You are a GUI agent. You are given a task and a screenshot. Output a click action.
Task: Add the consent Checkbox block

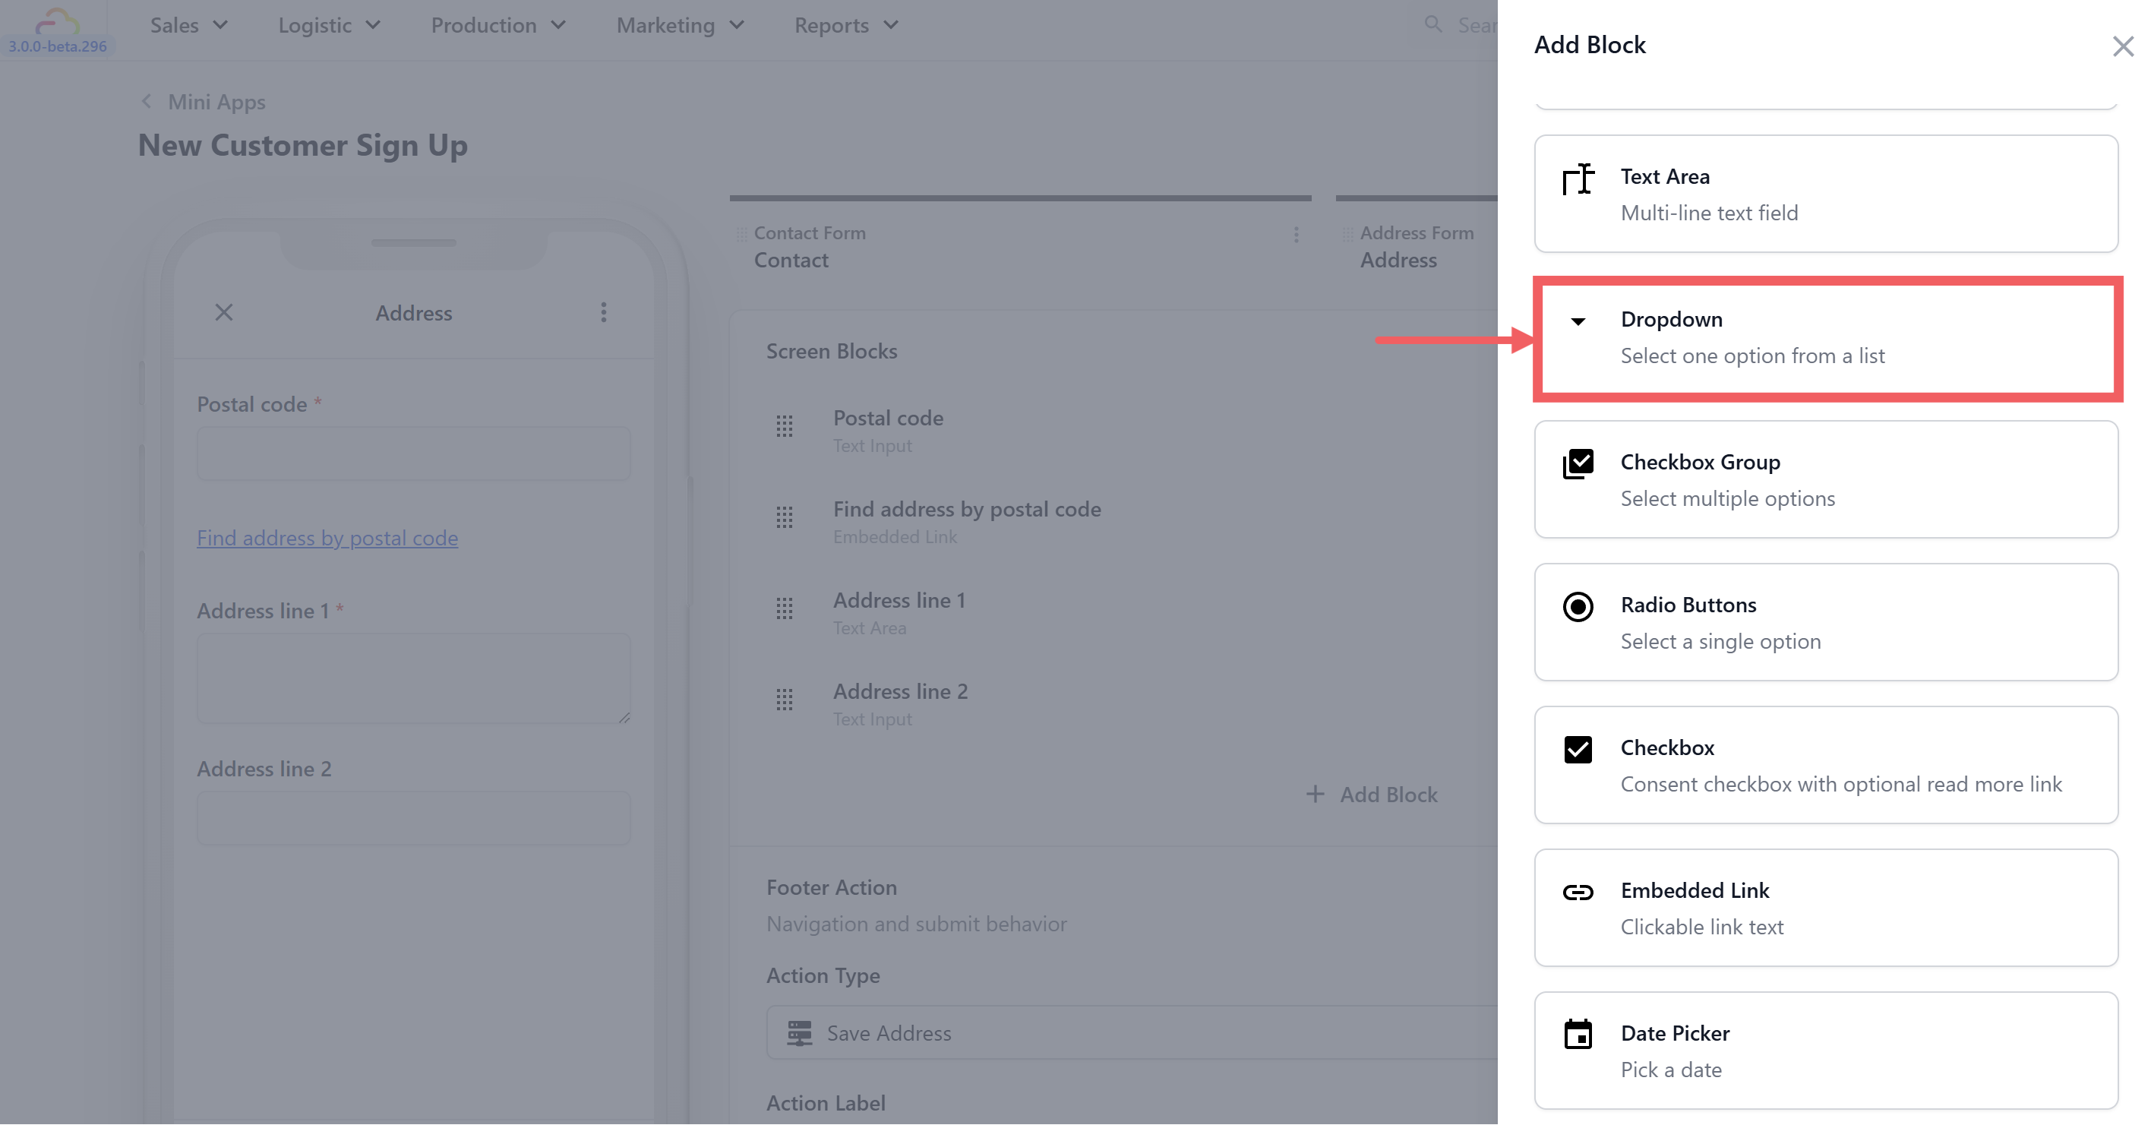[1825, 765]
